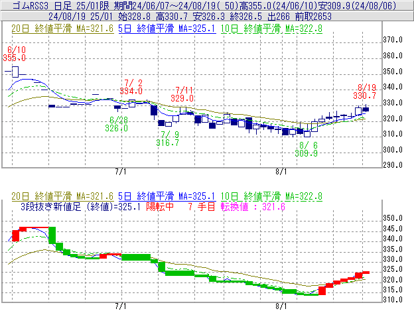
Task: Click the 前取2653 value in header
Action: [313, 17]
